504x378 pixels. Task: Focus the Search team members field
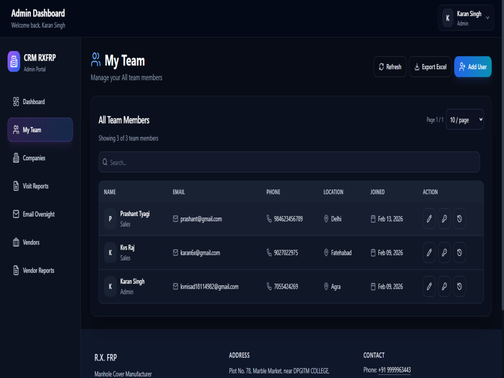pos(289,162)
